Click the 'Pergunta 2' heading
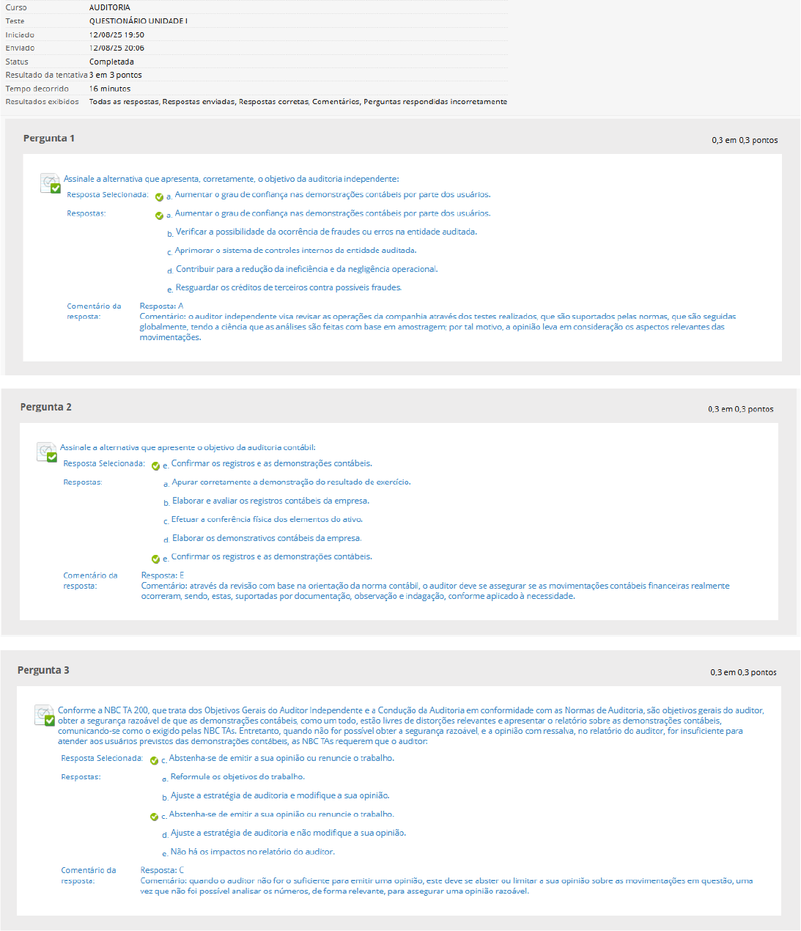Viewport: 801px width, 931px height. [46, 407]
